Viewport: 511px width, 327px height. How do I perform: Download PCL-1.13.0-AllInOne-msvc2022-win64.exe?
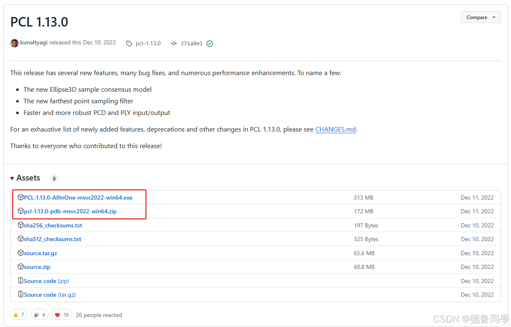point(78,198)
